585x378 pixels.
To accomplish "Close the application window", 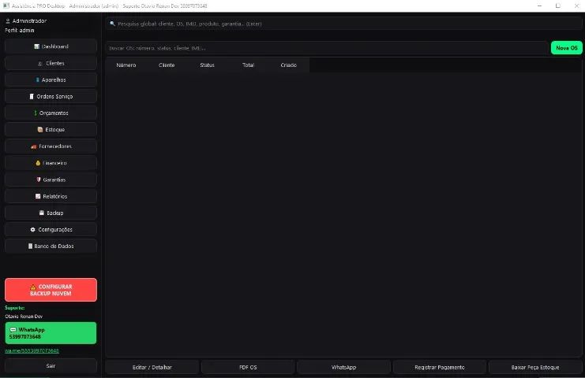I will 576,6.
